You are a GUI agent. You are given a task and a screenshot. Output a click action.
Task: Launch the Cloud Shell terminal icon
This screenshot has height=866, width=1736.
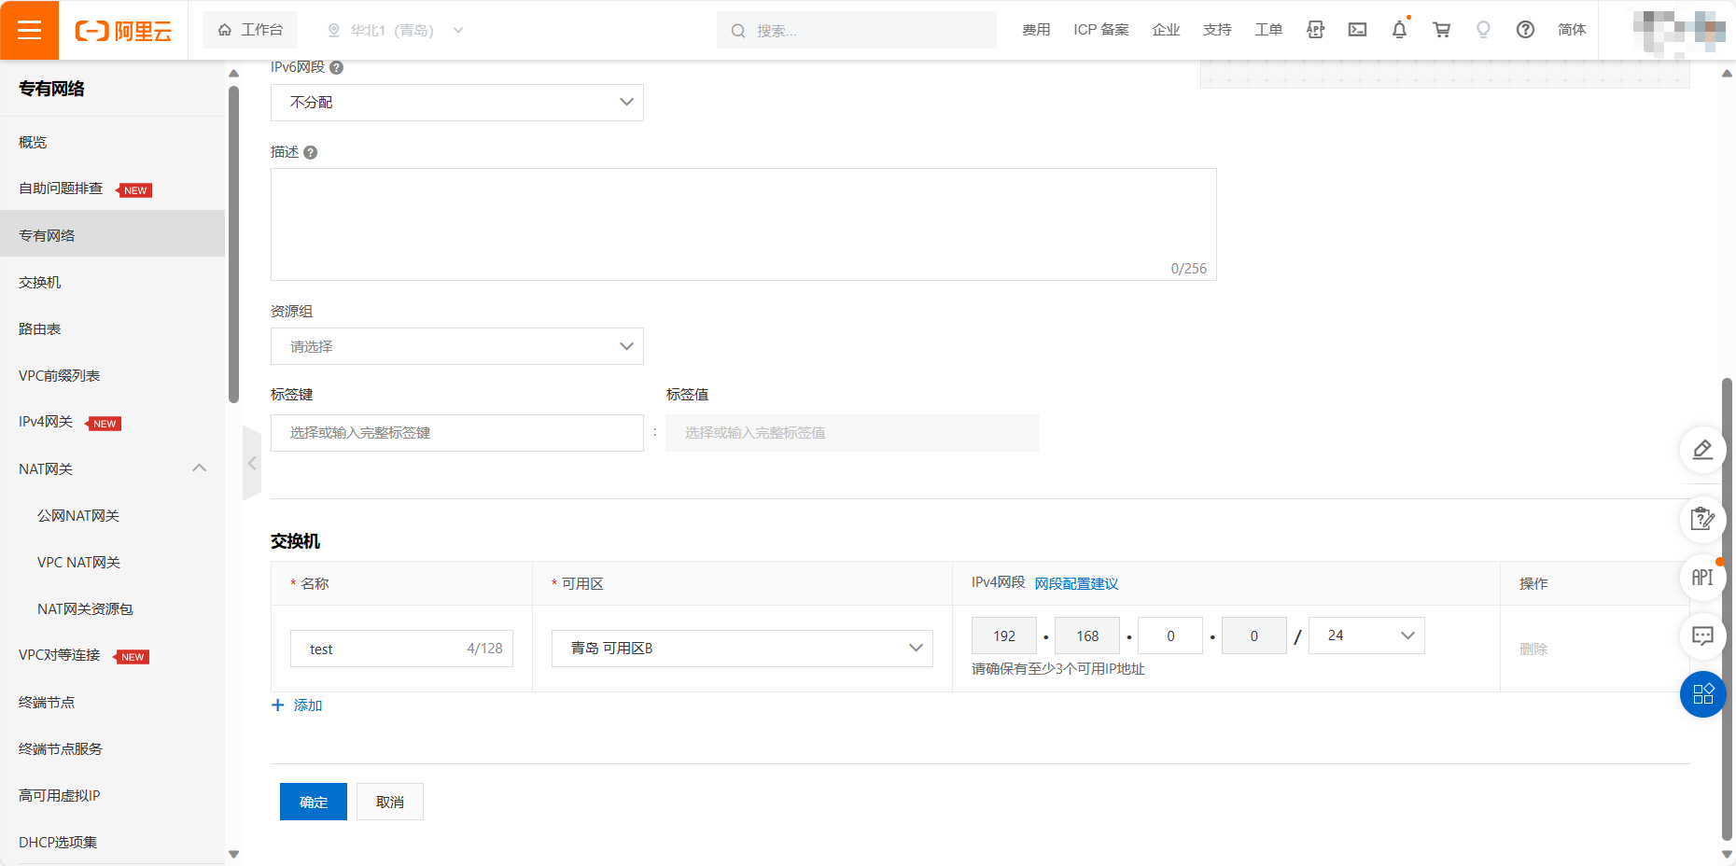pos(1357,30)
